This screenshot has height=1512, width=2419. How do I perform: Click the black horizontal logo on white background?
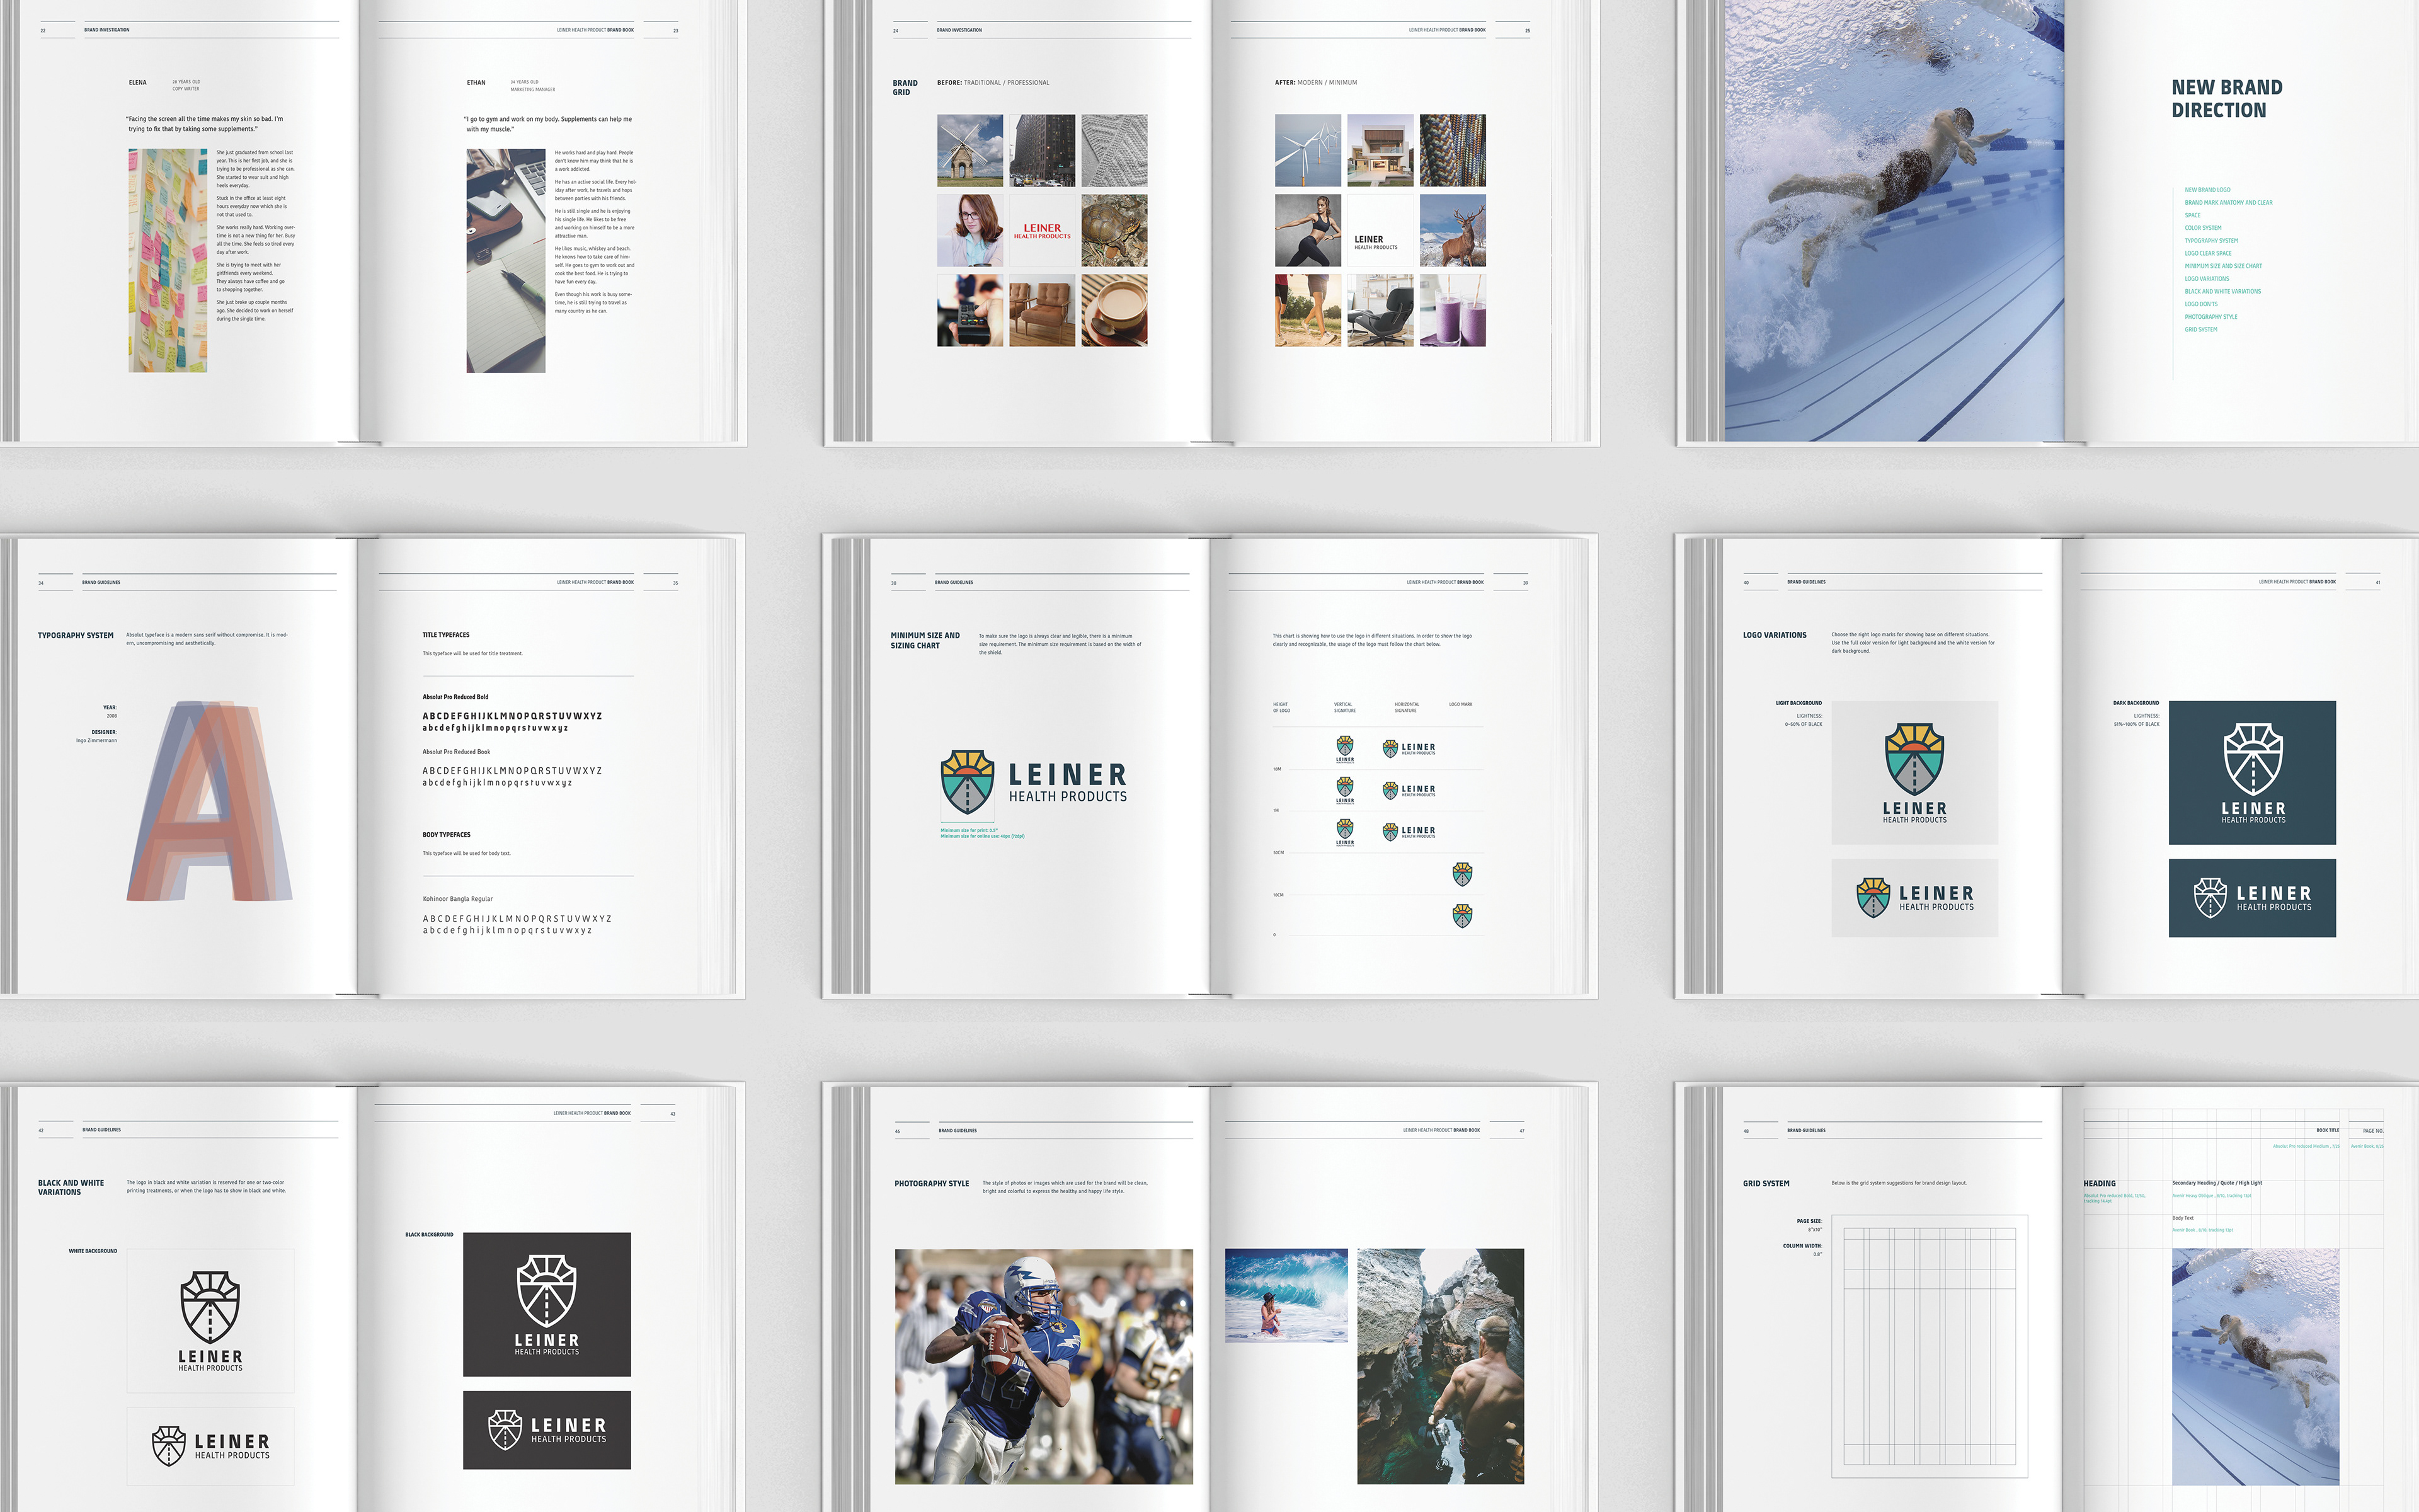coord(210,1446)
